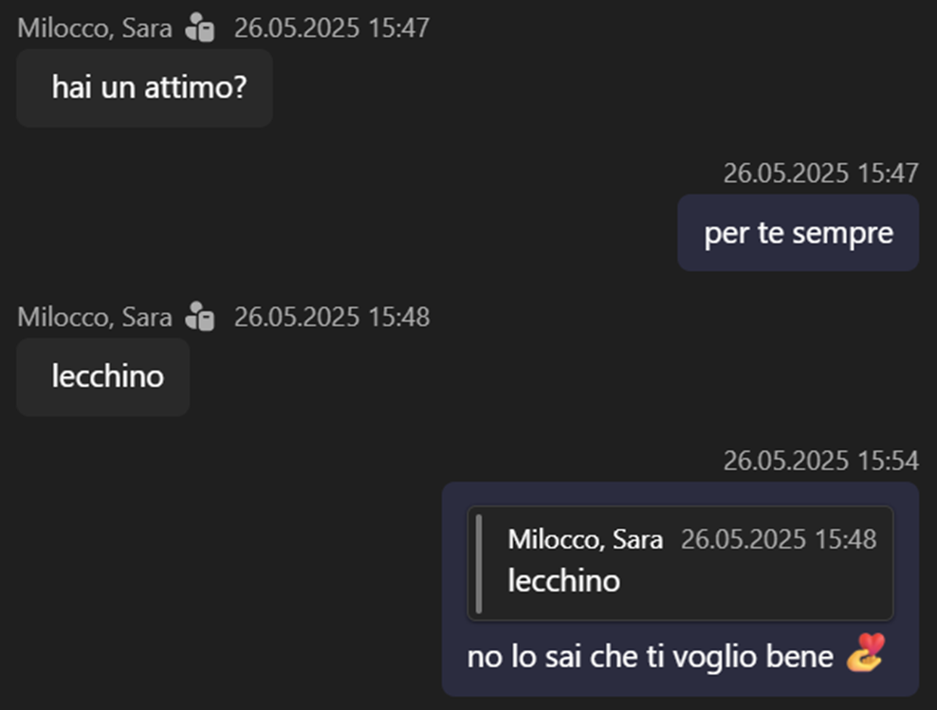Click the 15:47 timestamp above "per te sempre"

pos(820,173)
